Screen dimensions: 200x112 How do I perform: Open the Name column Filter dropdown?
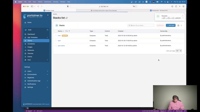click(67, 31)
